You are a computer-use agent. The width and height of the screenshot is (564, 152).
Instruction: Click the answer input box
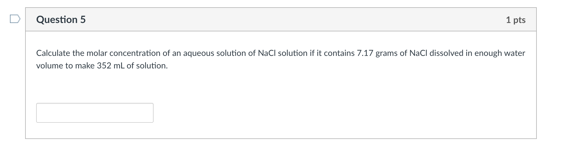point(95,113)
